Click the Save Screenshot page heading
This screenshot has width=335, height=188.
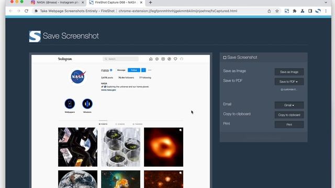pos(71,36)
